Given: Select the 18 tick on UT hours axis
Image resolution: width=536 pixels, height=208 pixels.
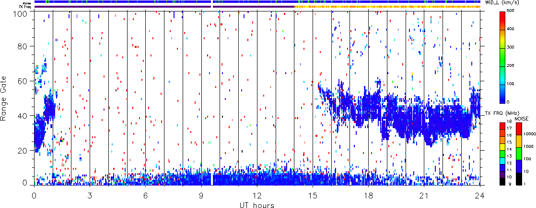Looking at the screenshot, I should (x=369, y=196).
